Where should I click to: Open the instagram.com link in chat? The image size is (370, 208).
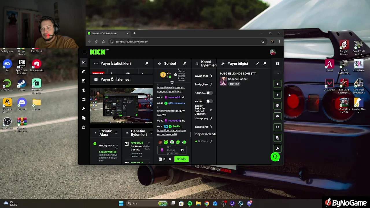tap(171, 90)
